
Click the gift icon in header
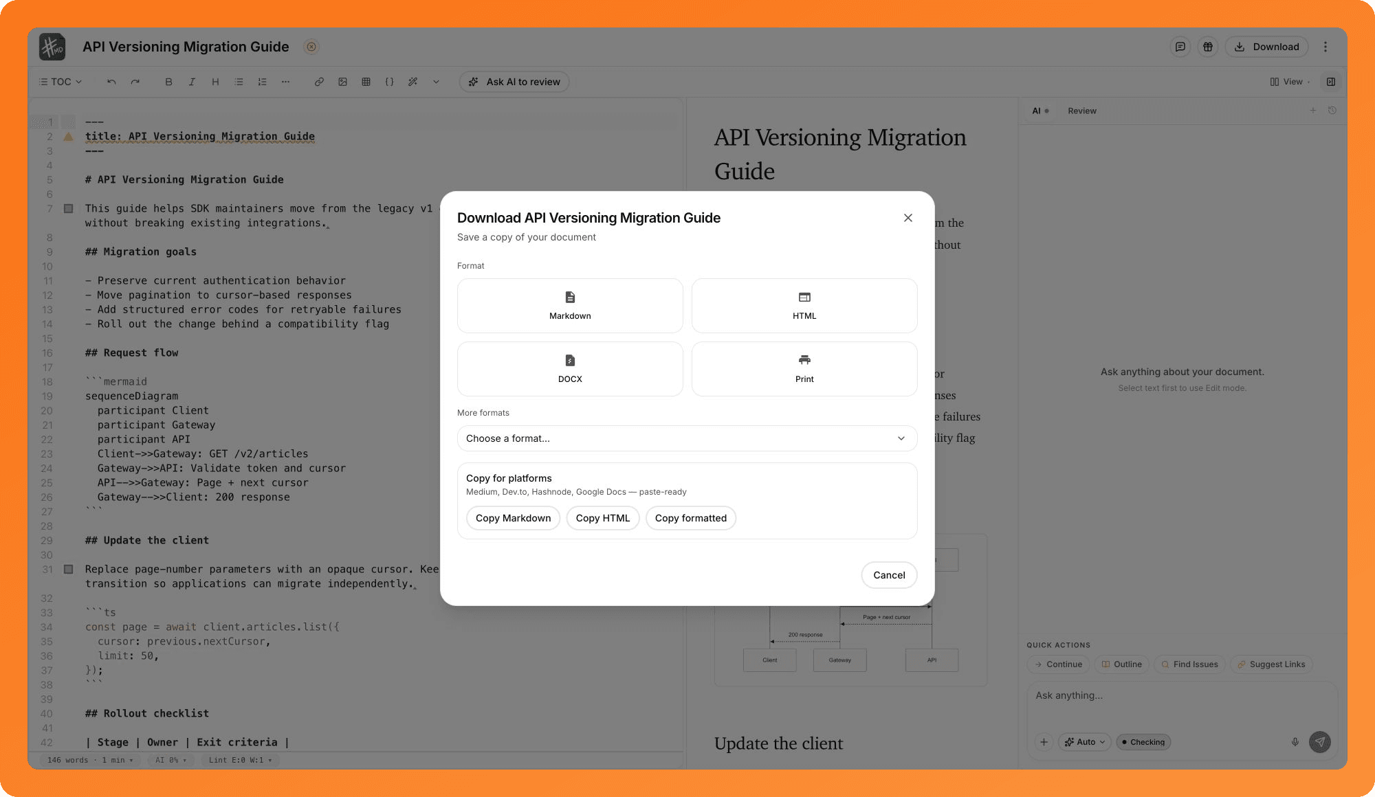tap(1208, 47)
